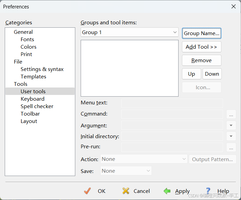
Task: Click the Menu text input field
Action: [172, 103]
